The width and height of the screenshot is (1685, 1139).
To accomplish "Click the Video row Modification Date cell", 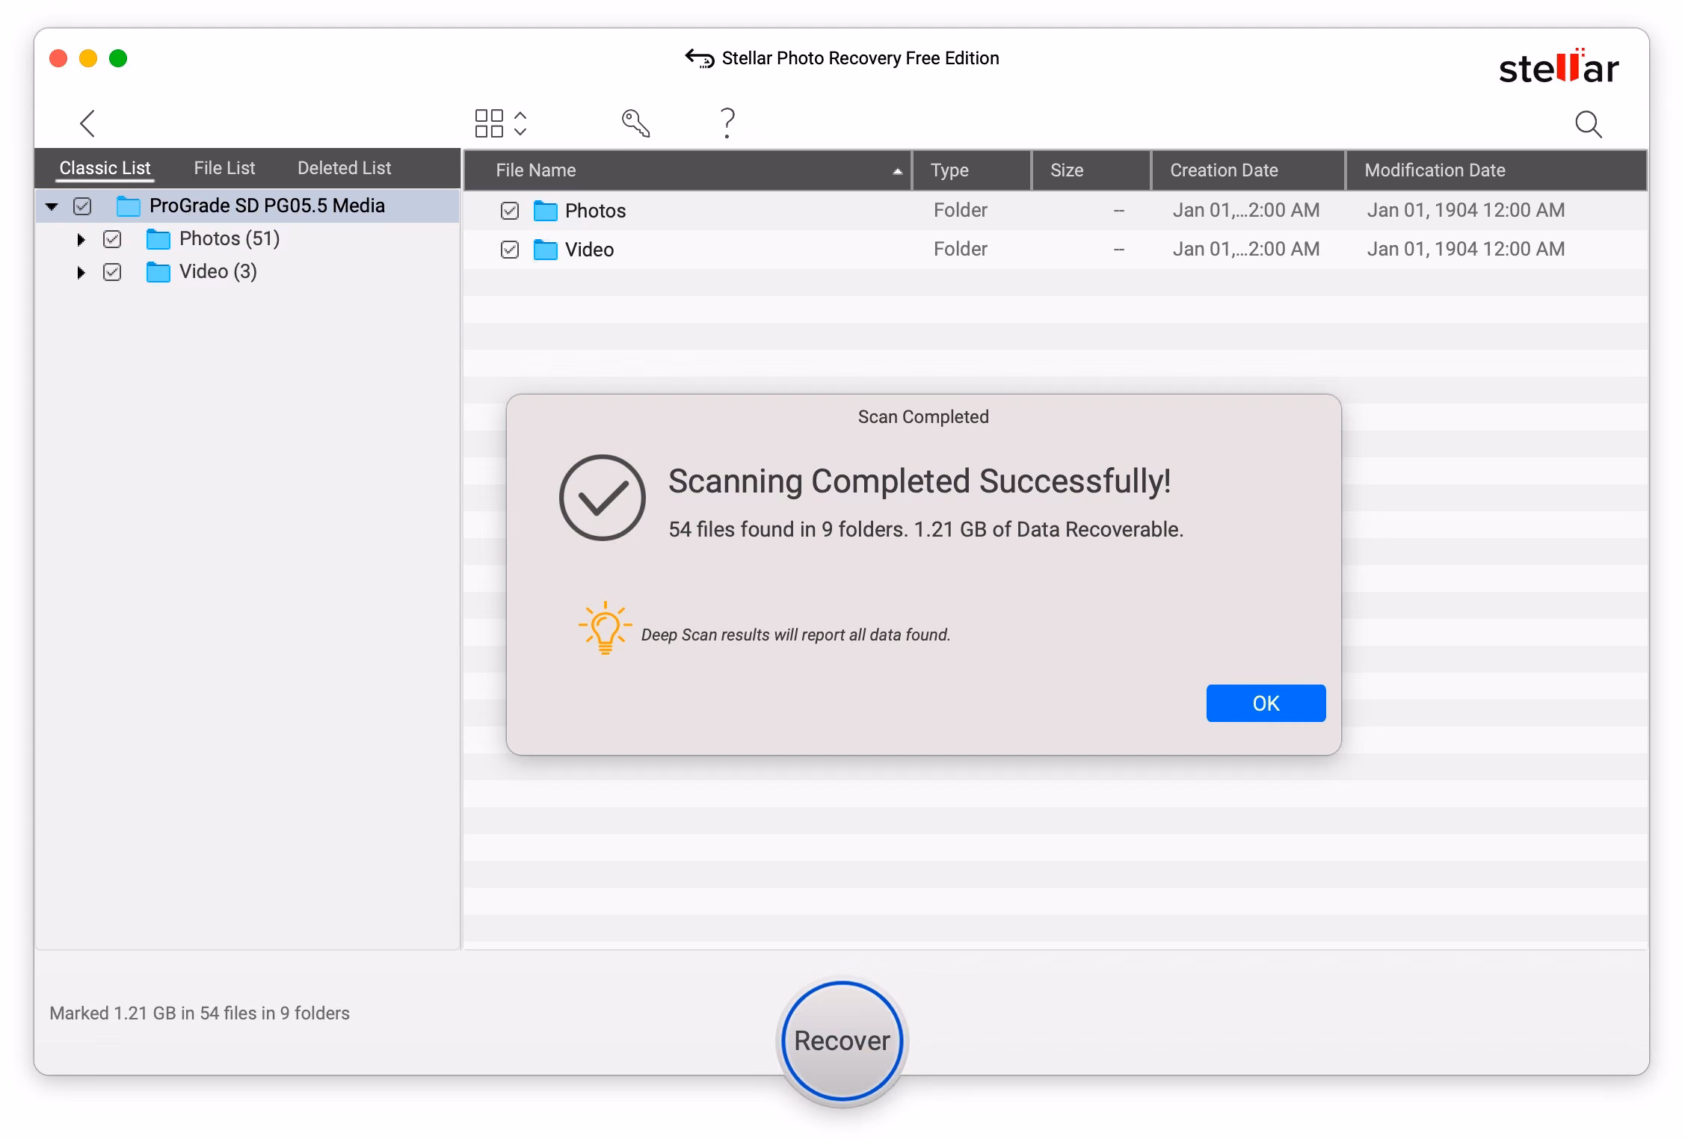I will [1466, 249].
